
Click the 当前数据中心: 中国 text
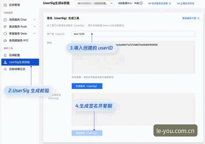pyautogui.click(x=128, y=3)
